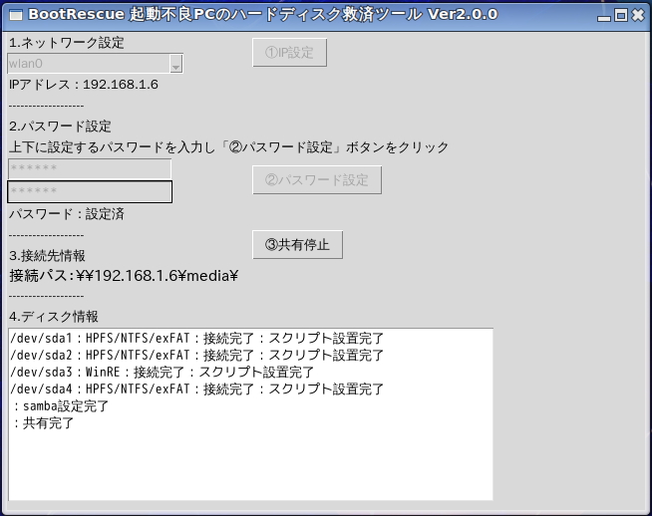652x516 pixels.
Task: Click the 2.パスワード設定 heading
Action: 60,127
